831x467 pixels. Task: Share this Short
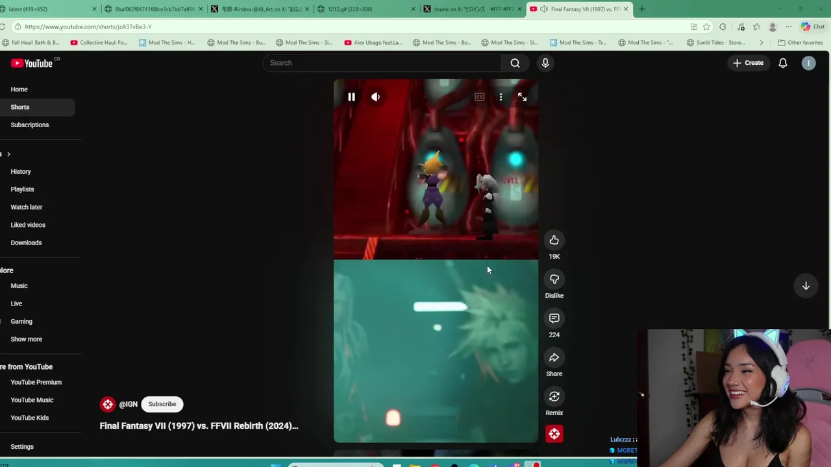tap(554, 357)
